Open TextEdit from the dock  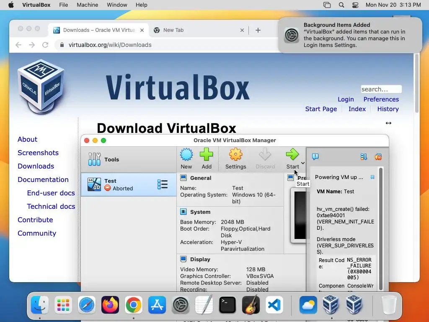coord(204,305)
